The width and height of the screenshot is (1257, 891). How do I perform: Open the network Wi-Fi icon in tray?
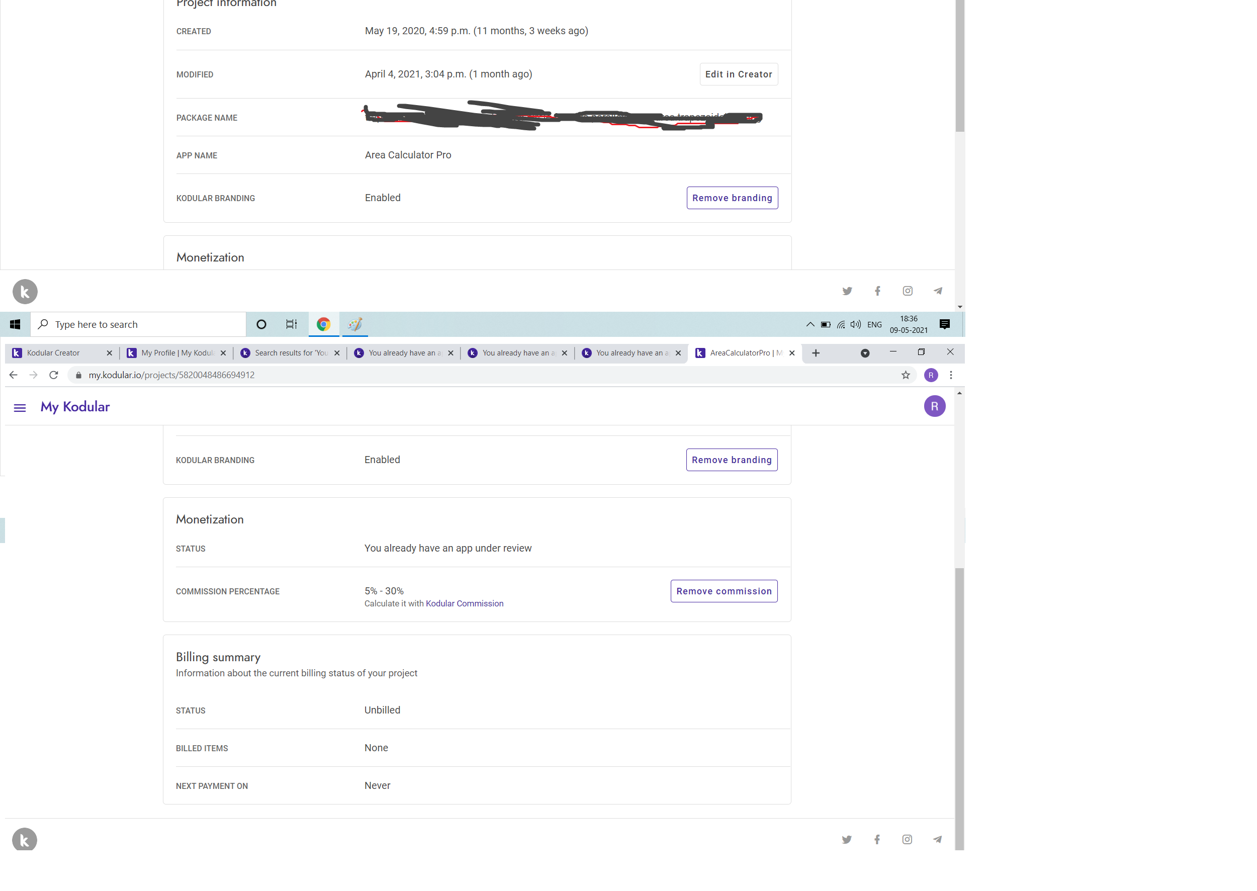tap(841, 325)
